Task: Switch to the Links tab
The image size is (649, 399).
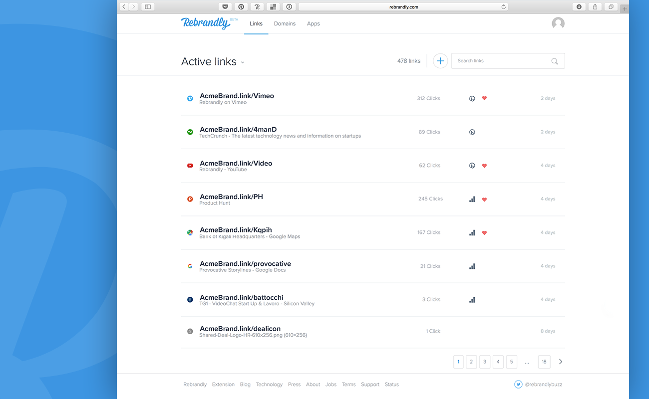Action: [x=256, y=23]
